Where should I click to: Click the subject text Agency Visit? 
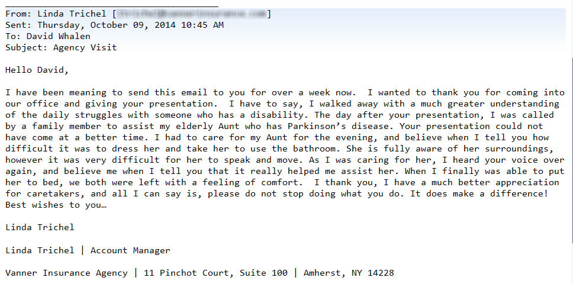tap(85, 47)
